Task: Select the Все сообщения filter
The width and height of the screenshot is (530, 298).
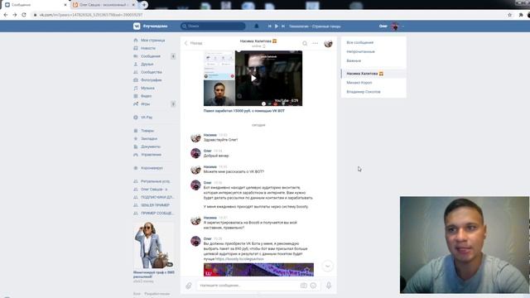Action: point(360,42)
